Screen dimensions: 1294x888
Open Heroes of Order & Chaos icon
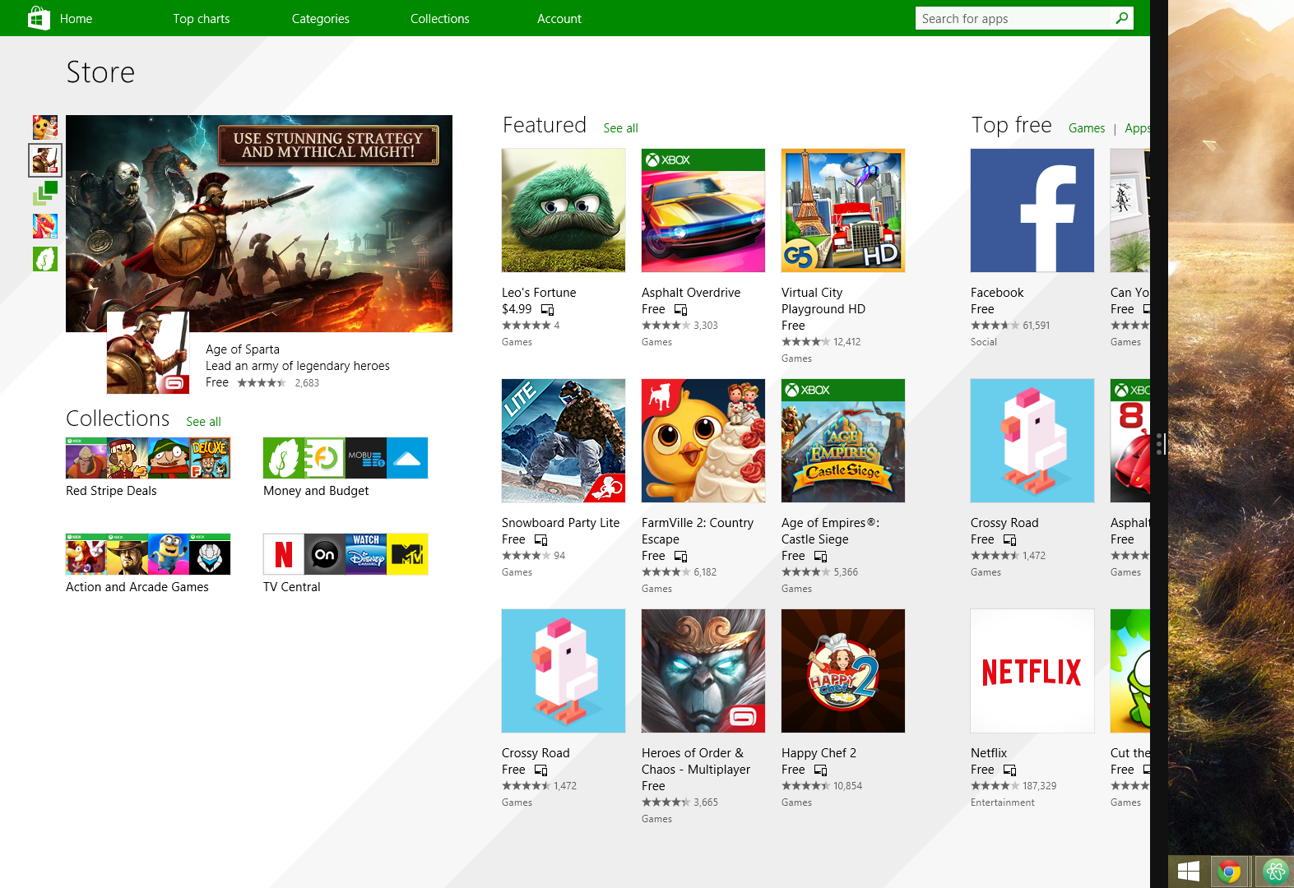point(703,671)
